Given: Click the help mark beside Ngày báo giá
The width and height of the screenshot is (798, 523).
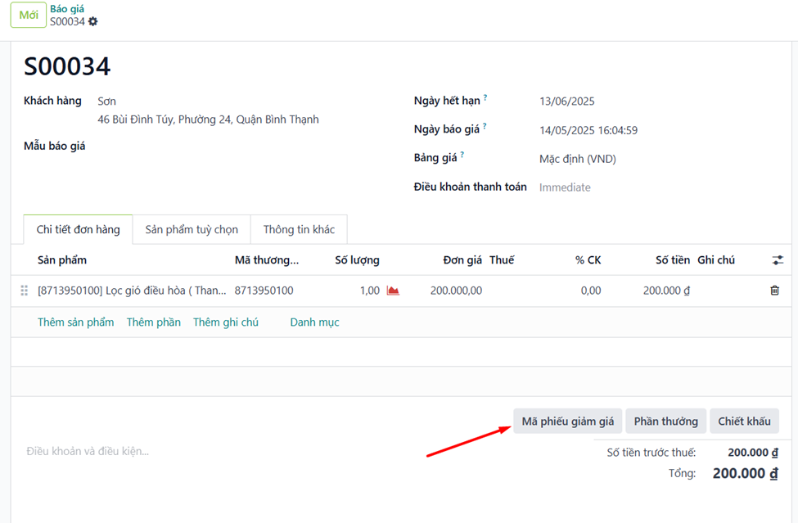Looking at the screenshot, I should [x=485, y=126].
